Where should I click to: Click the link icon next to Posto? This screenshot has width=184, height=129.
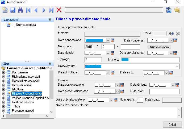pyautogui.click(x=171, y=34)
